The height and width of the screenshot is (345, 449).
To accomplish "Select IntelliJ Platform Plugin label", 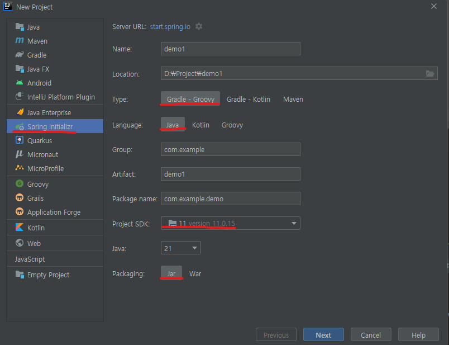I will (61, 97).
